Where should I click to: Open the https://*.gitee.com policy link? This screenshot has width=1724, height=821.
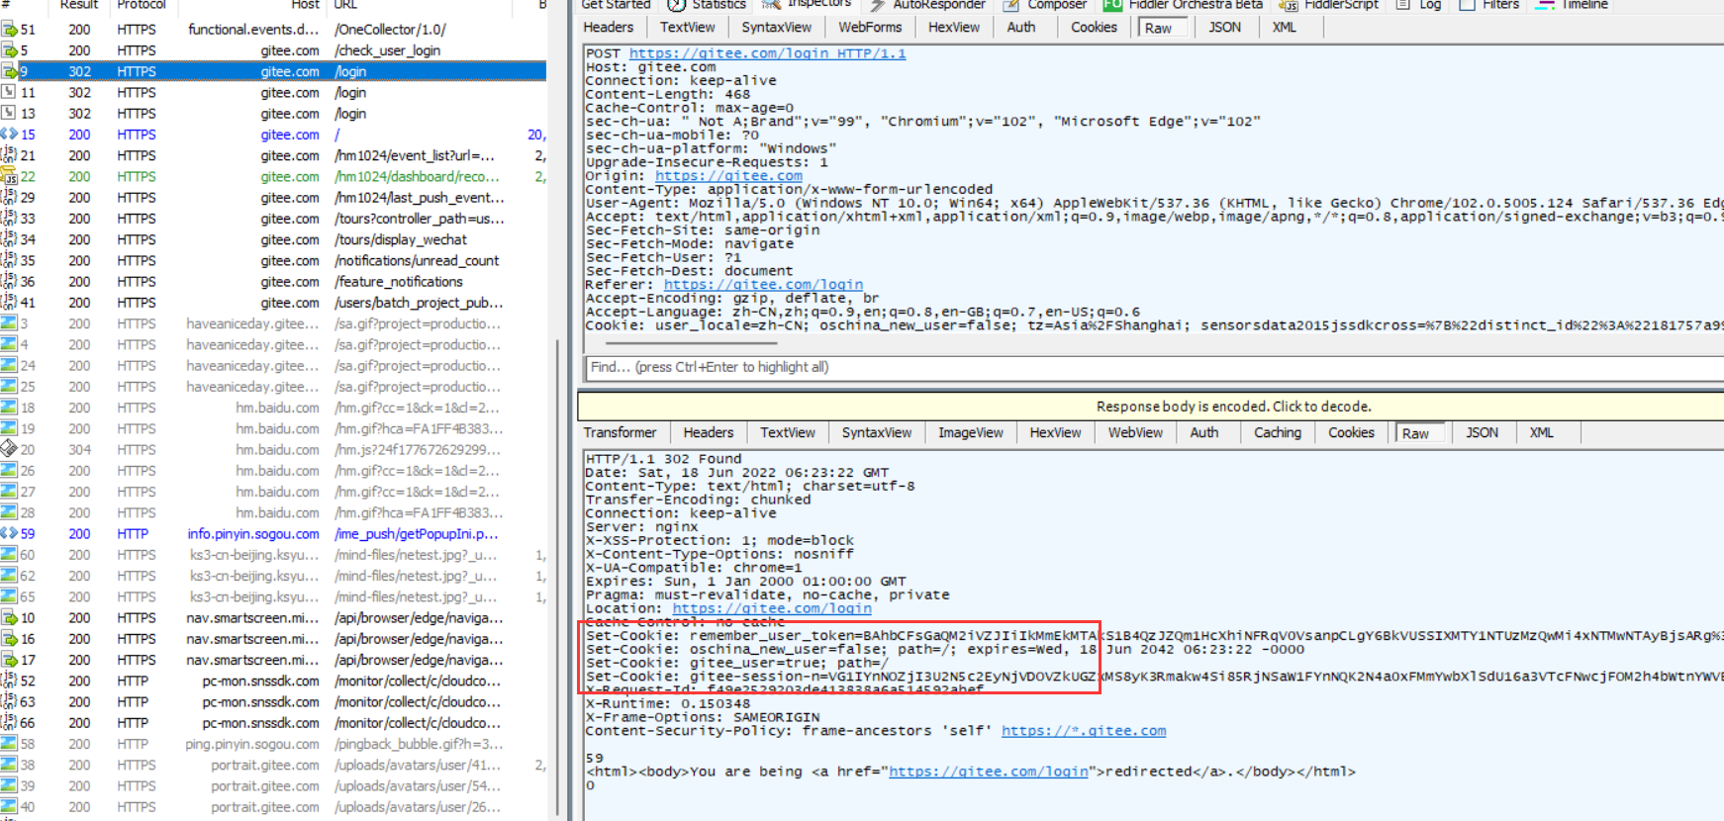pyautogui.click(x=1084, y=731)
